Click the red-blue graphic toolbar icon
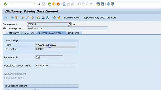The height and width of the screenshot is (90, 161). coord(54,18)
